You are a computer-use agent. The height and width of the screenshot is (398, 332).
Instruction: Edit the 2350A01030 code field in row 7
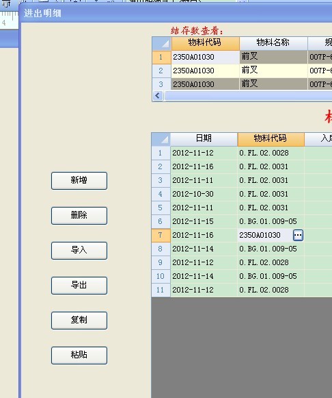[x=265, y=235]
